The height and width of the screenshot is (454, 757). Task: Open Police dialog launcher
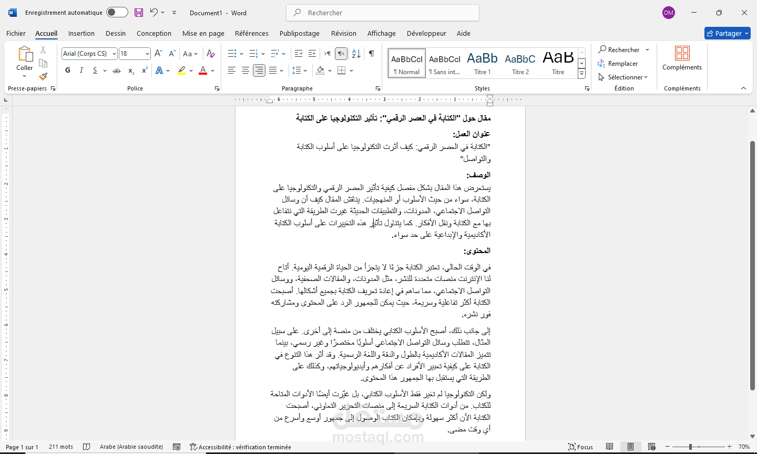[x=217, y=89]
